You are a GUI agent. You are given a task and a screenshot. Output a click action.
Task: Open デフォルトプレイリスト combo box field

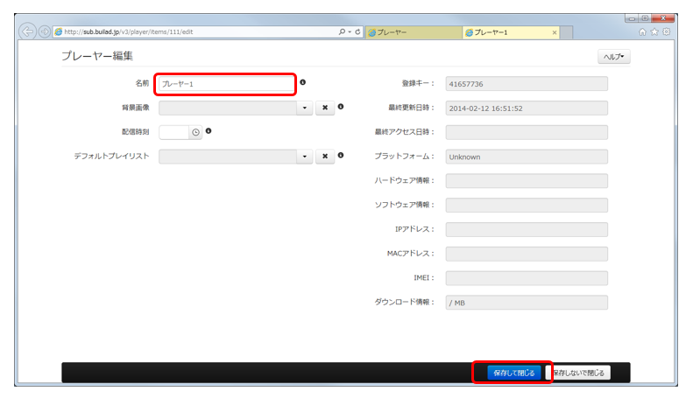(x=228, y=157)
